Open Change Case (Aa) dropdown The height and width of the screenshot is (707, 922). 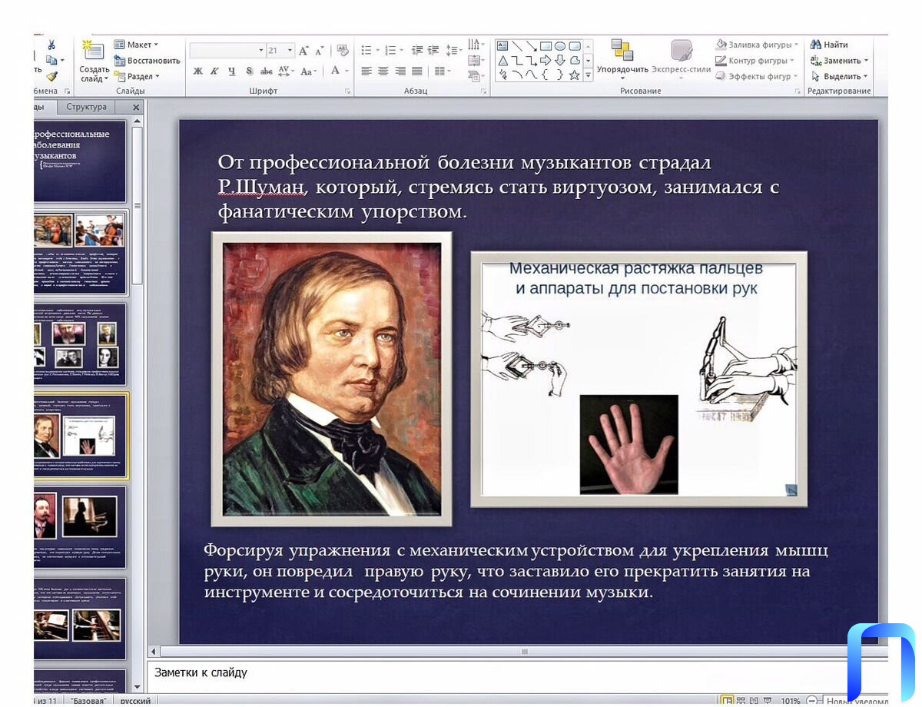click(x=309, y=71)
